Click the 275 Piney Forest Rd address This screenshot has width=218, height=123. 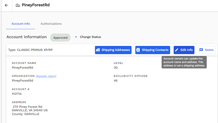tap(28, 107)
